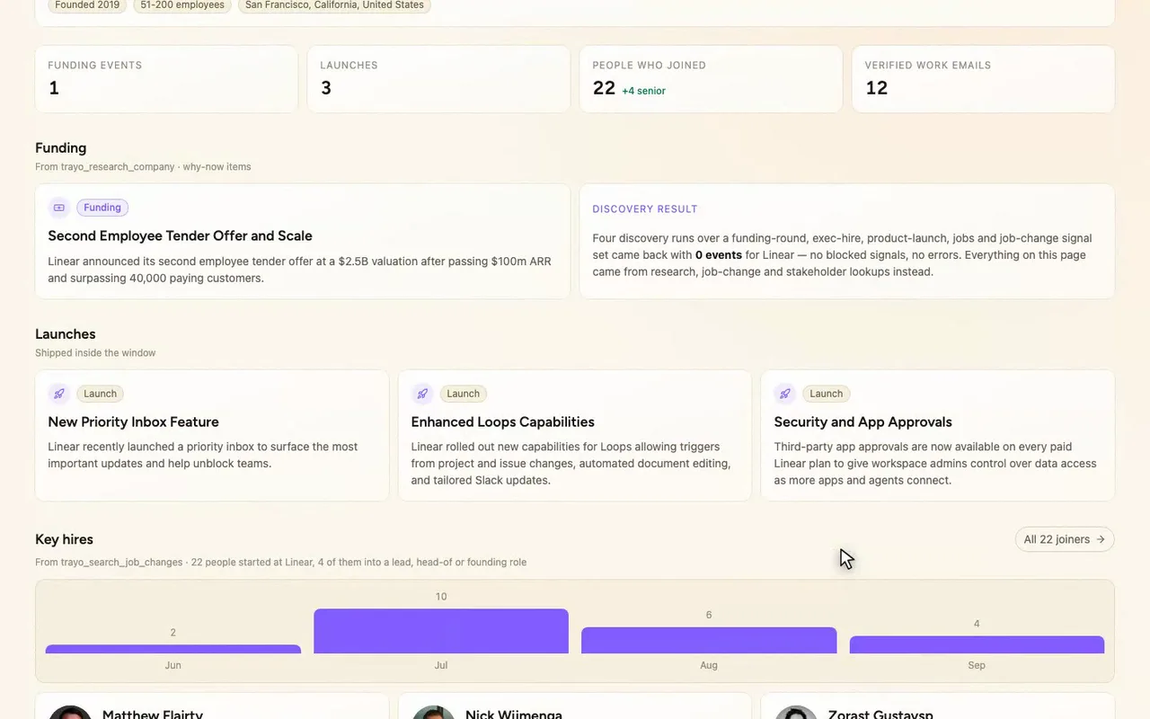Select the Jun bar in Key hires chart
Screen dimensions: 1150x719
pyautogui.click(x=173, y=649)
